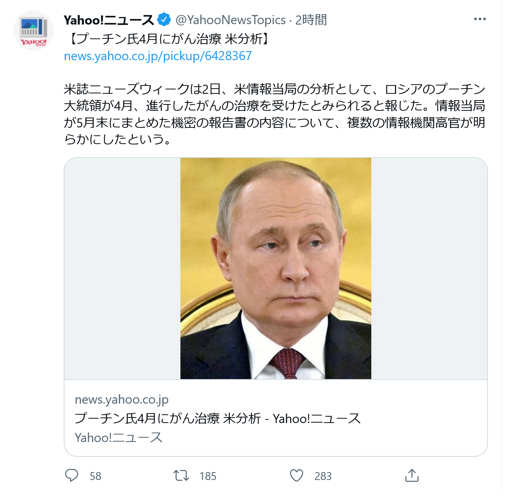Click the プーチン氏4月にがん治療 article headline

point(218,419)
